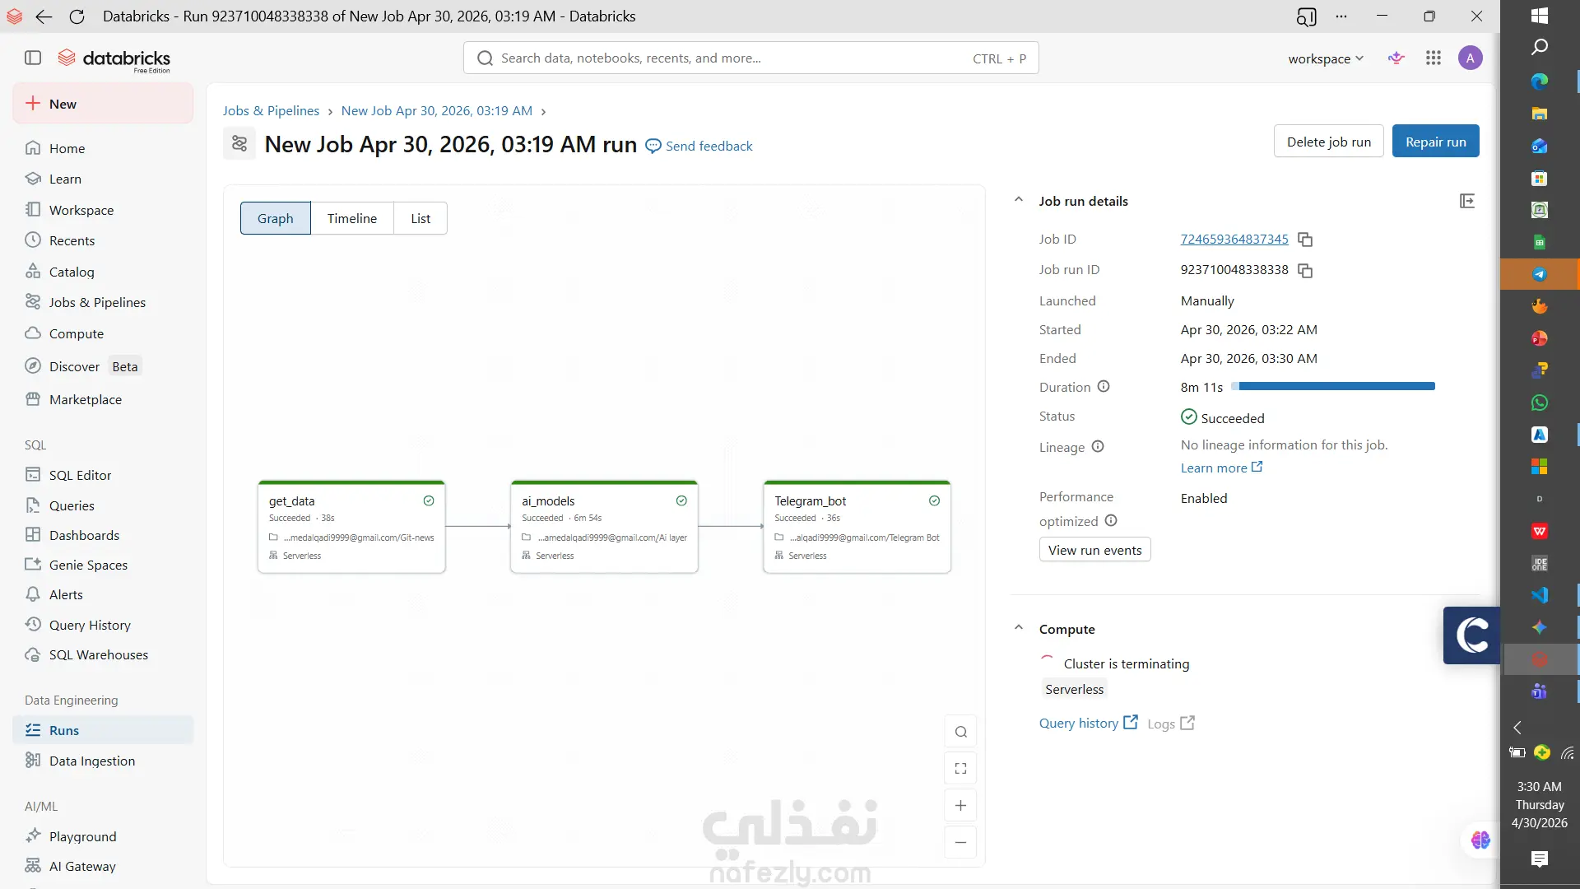Image resolution: width=1580 pixels, height=889 pixels.
Task: Switch to the Timeline view tab
Action: 352,218
